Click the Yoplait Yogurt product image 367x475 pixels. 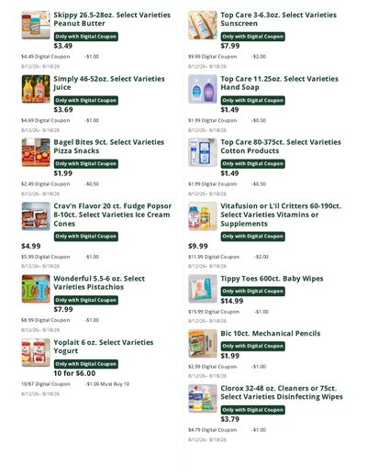[36, 352]
